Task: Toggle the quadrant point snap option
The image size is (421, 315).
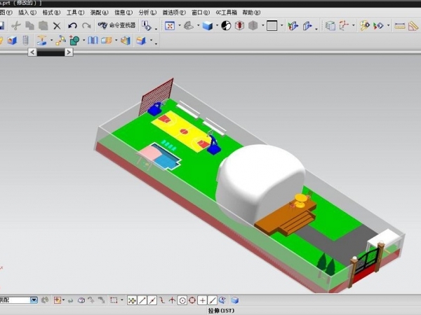Action: (x=192, y=300)
